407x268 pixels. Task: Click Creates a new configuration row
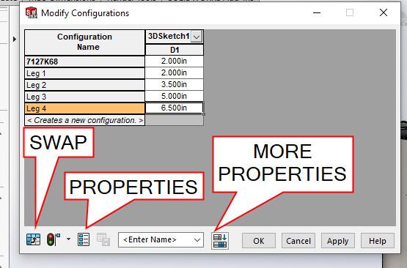click(84, 120)
